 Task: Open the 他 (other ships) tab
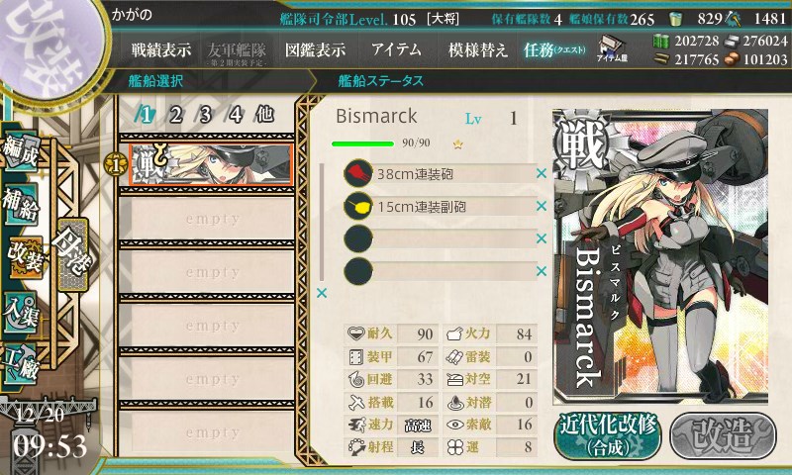[x=265, y=114]
